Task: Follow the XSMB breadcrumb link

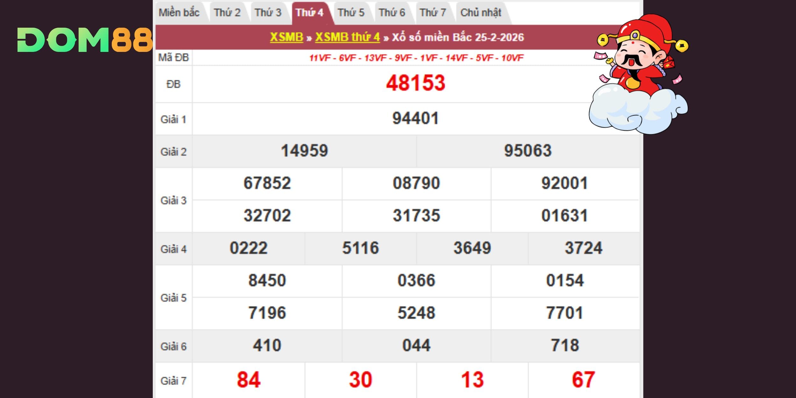Action: (x=286, y=37)
